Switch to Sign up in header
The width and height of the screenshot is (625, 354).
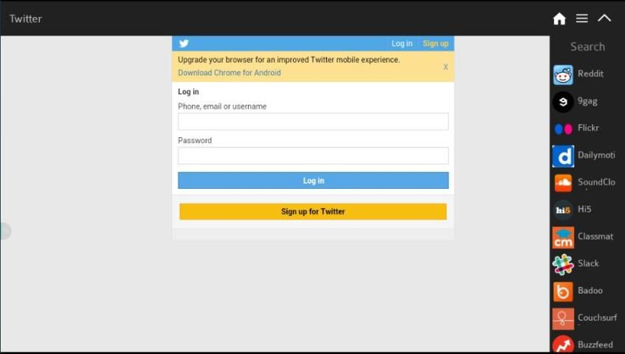[x=435, y=44]
